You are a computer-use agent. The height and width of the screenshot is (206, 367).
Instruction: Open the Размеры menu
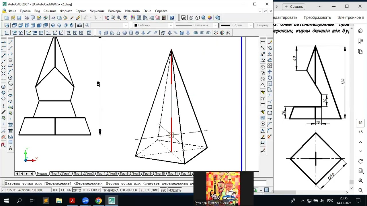click(x=115, y=11)
